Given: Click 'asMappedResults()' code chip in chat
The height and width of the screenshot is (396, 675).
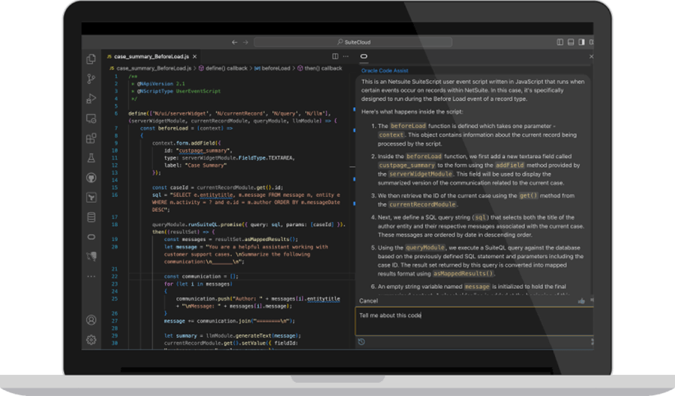Looking at the screenshot, I should click(463, 273).
